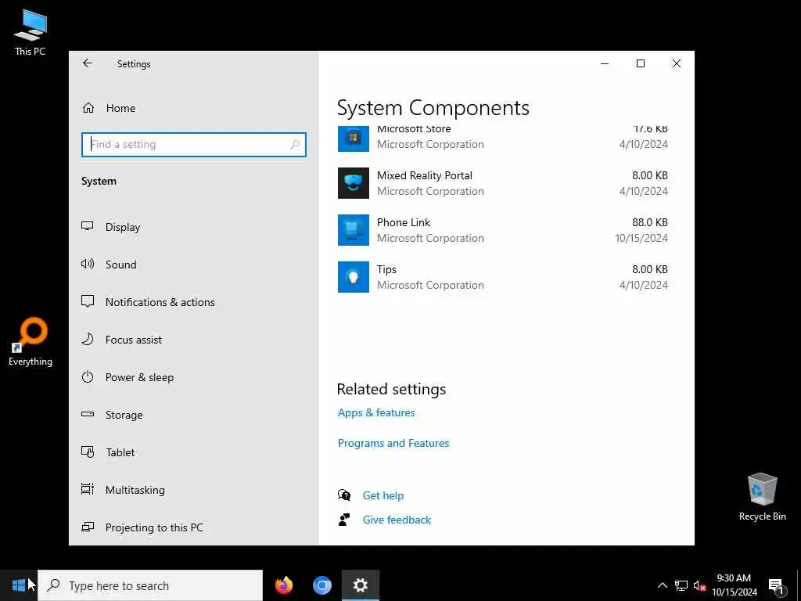Click the Give feedback person icon
The width and height of the screenshot is (801, 601).
click(x=344, y=520)
